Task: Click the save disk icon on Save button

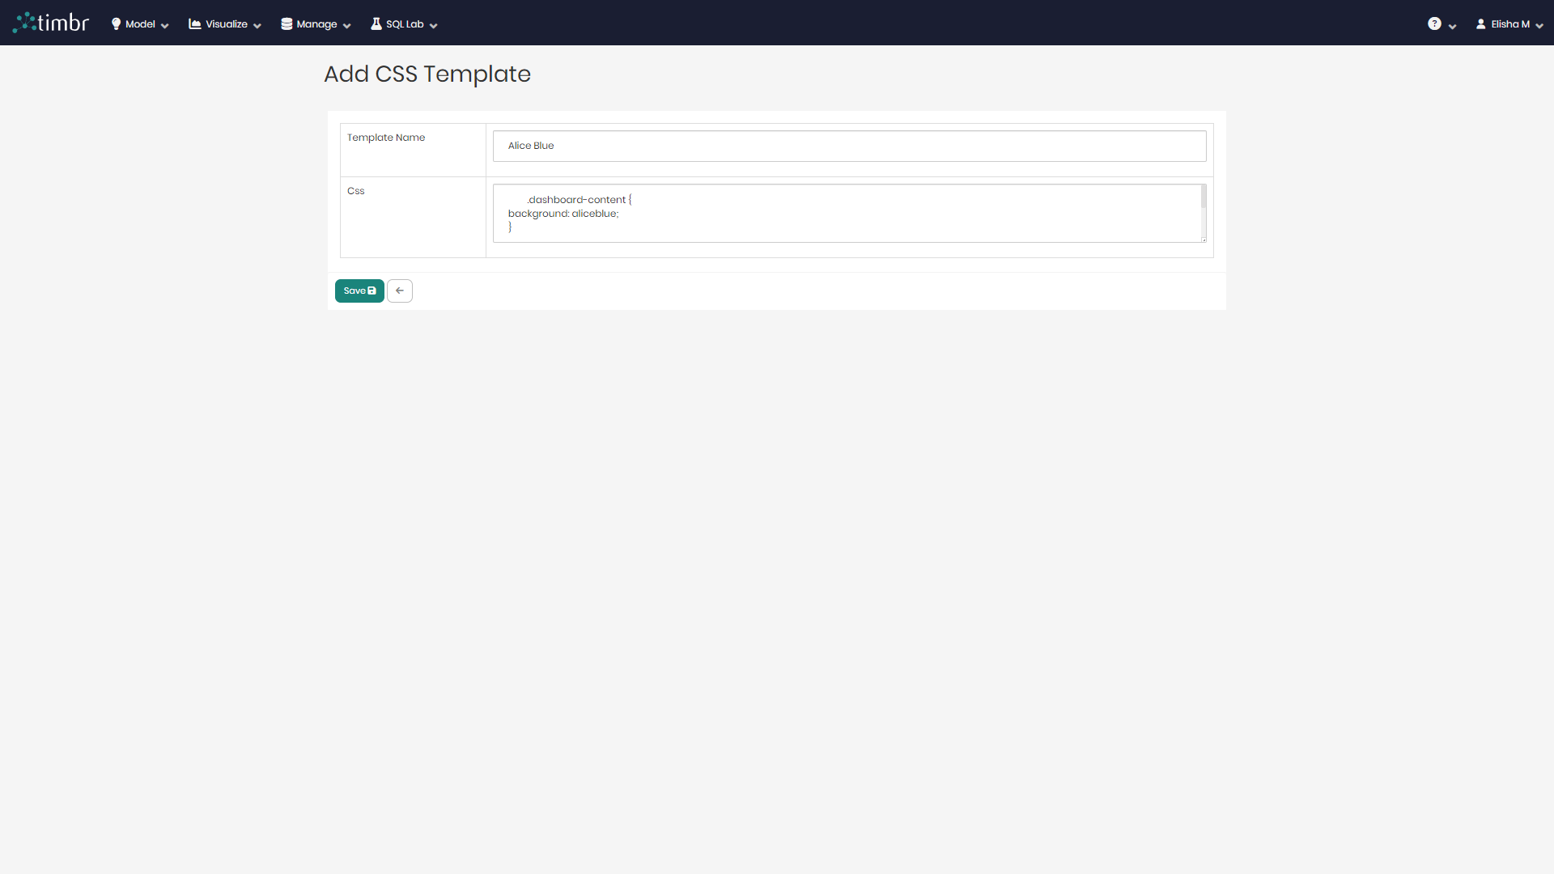Action: (372, 291)
